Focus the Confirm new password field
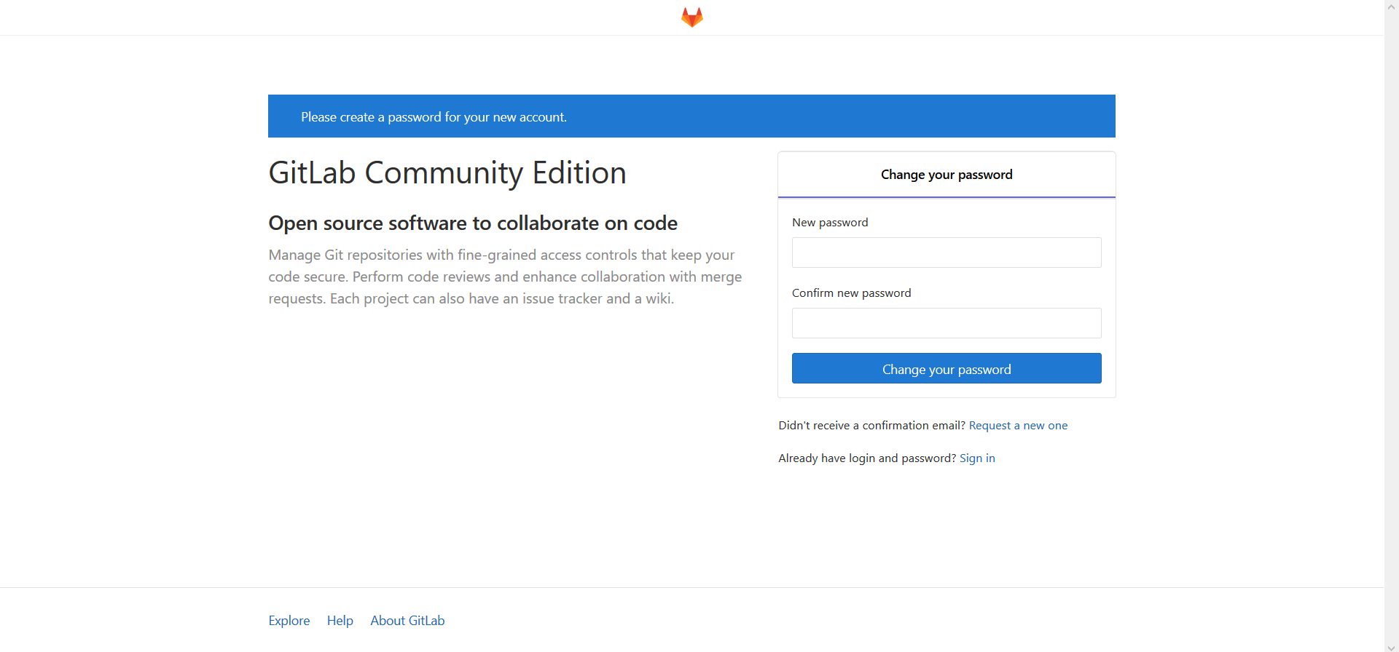The image size is (1399, 652). 947,323
